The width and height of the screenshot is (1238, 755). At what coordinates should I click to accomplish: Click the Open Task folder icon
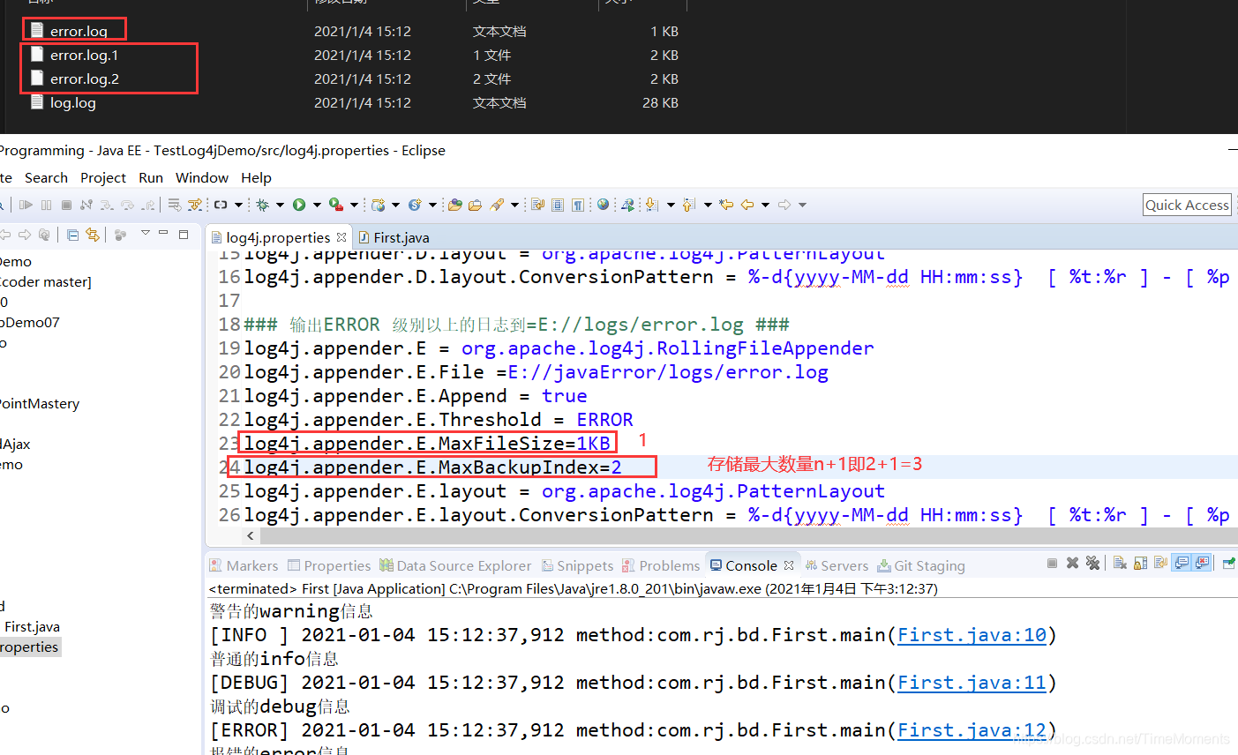476,205
